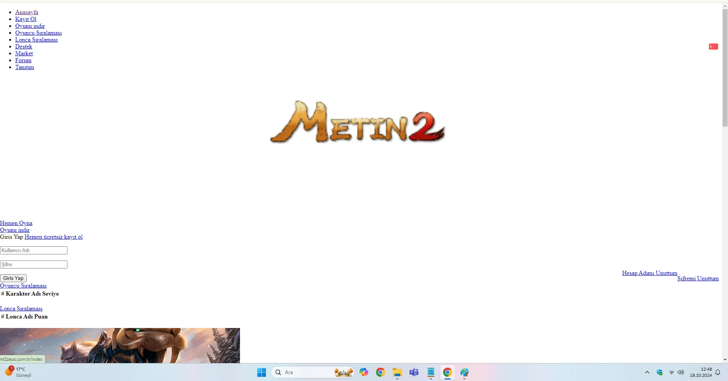
Task: Click the Hemen Oyna link
Action: click(16, 223)
